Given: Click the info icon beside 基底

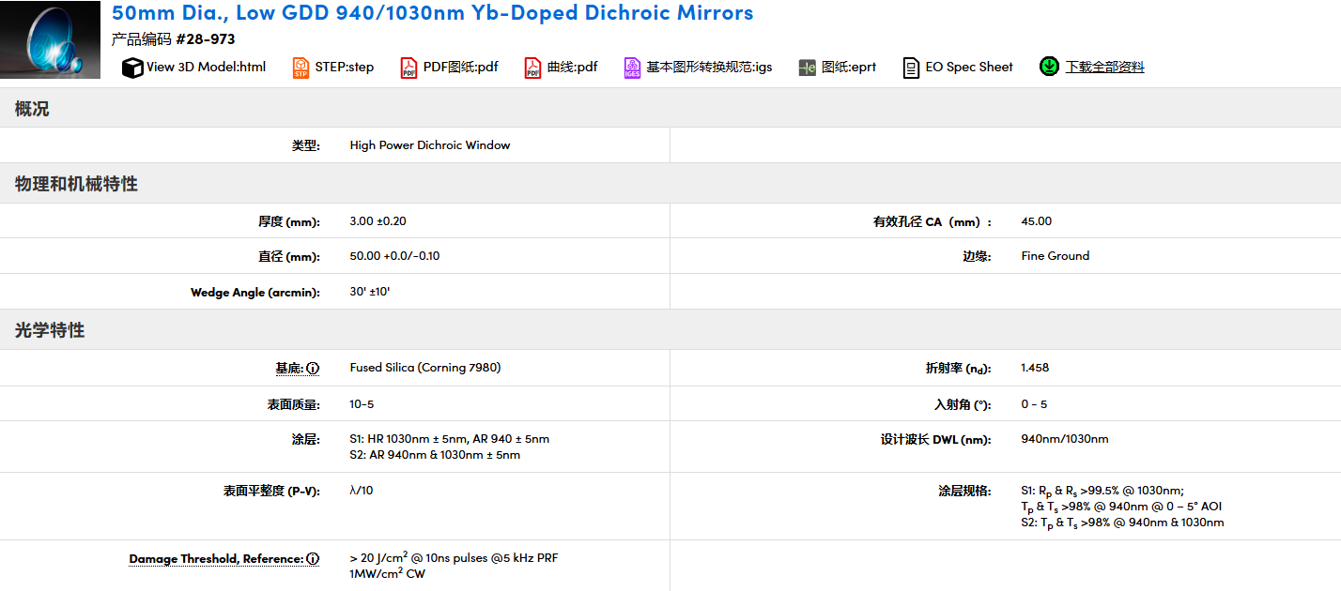Looking at the screenshot, I should (x=313, y=369).
